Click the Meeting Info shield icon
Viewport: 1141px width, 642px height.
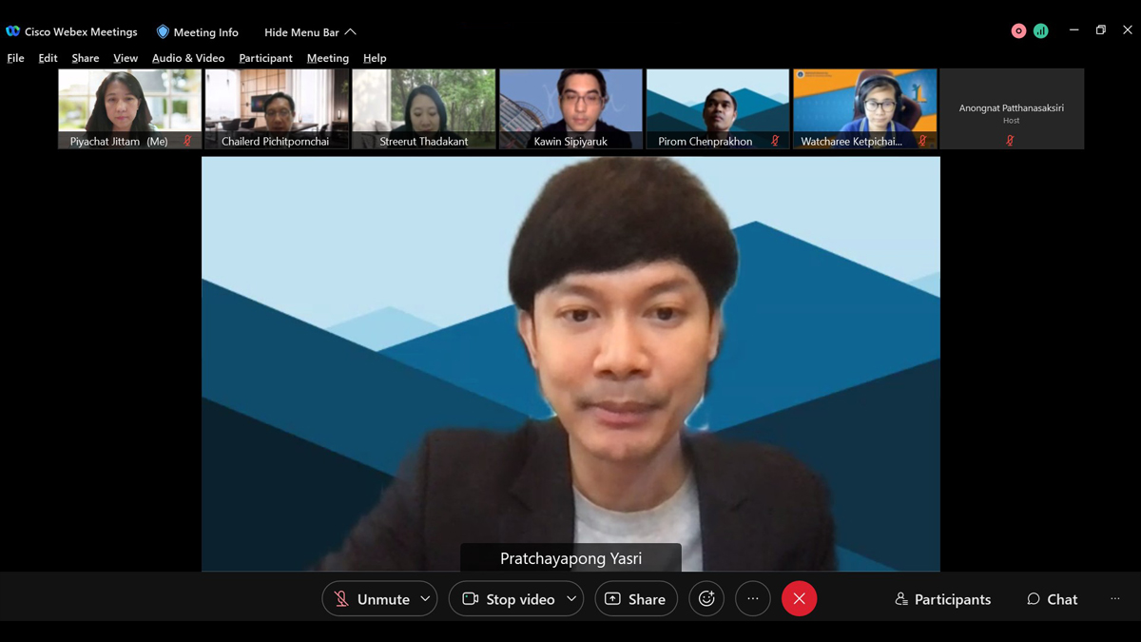pos(163,31)
